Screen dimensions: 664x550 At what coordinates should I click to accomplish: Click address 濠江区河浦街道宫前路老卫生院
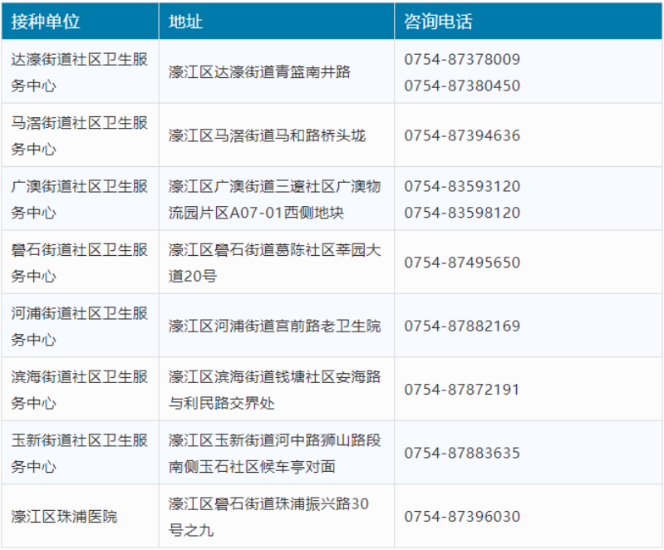point(274,326)
